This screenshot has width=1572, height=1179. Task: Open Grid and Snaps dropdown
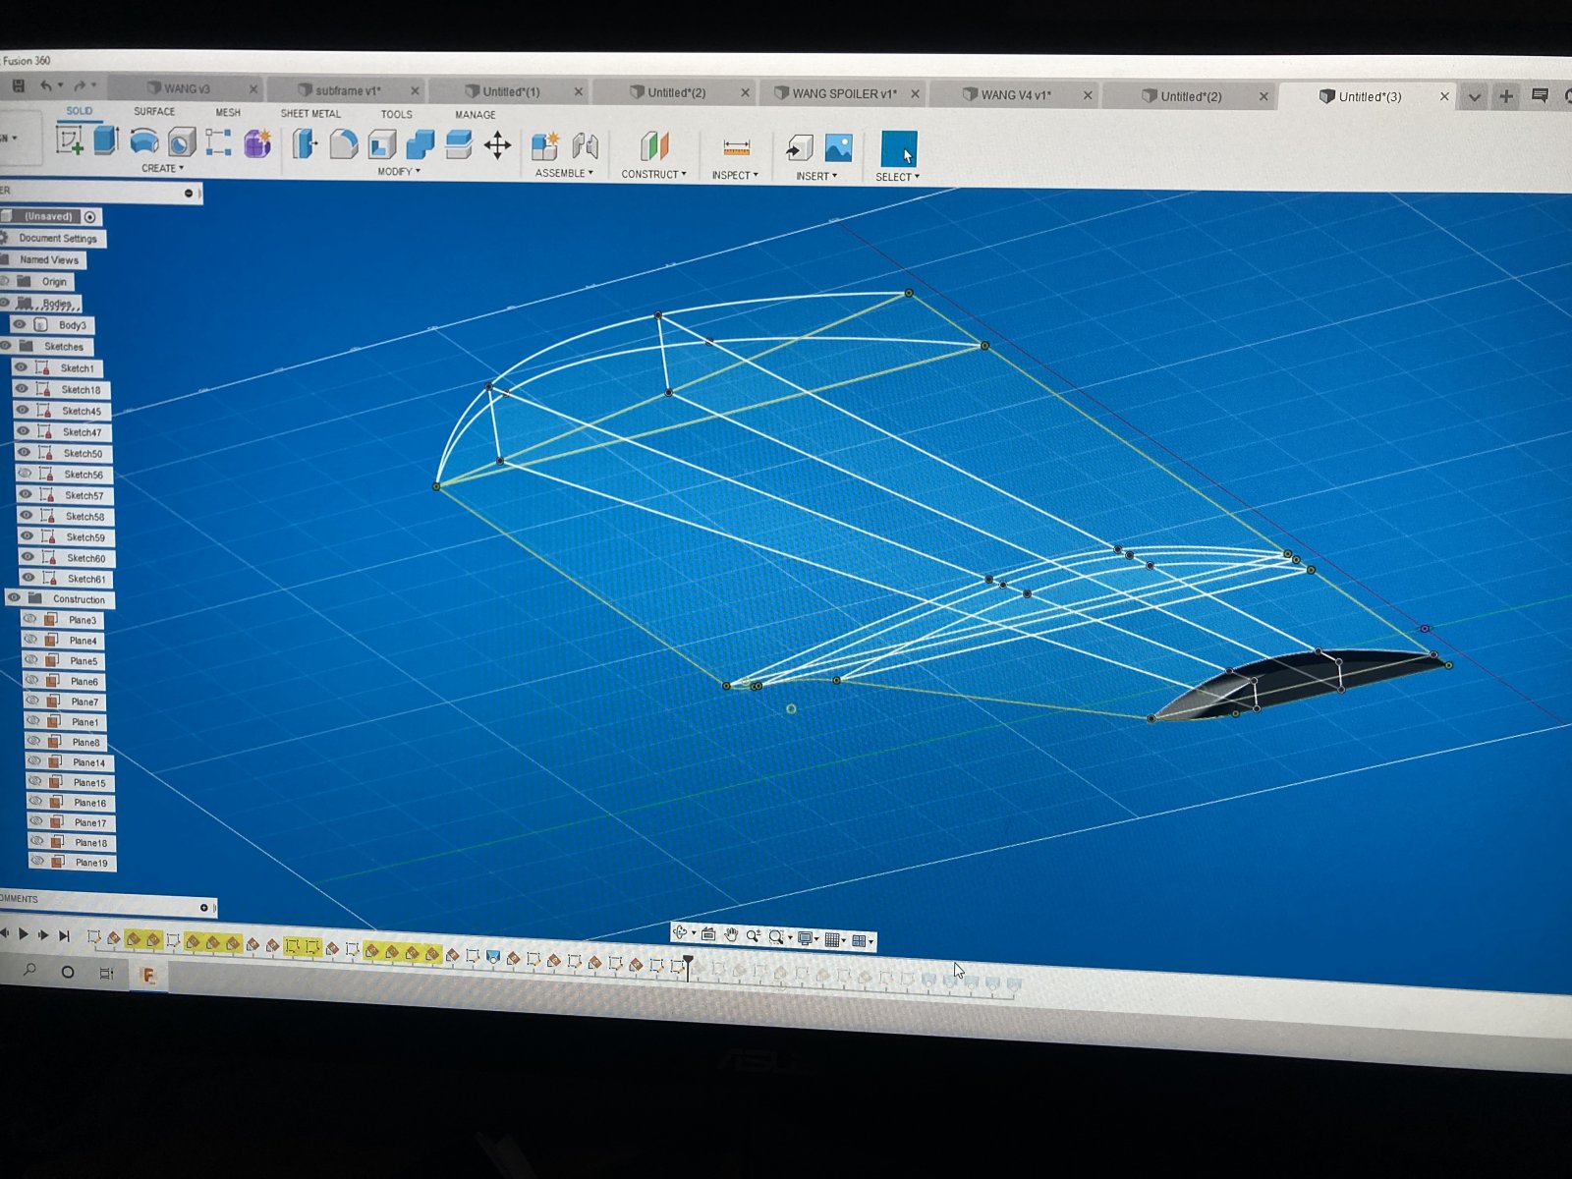click(x=836, y=940)
